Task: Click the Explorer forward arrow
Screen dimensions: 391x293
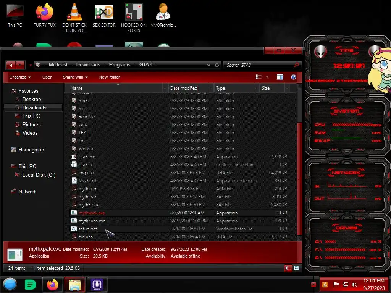Action: click(20, 65)
